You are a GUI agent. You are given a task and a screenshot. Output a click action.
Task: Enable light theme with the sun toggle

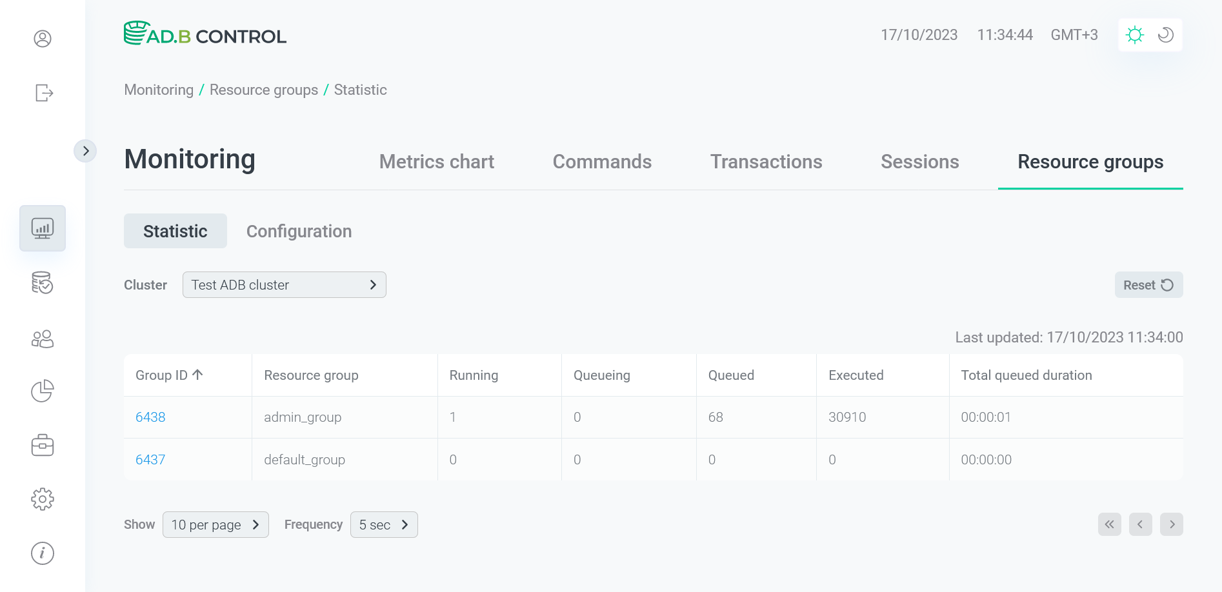[1135, 35]
